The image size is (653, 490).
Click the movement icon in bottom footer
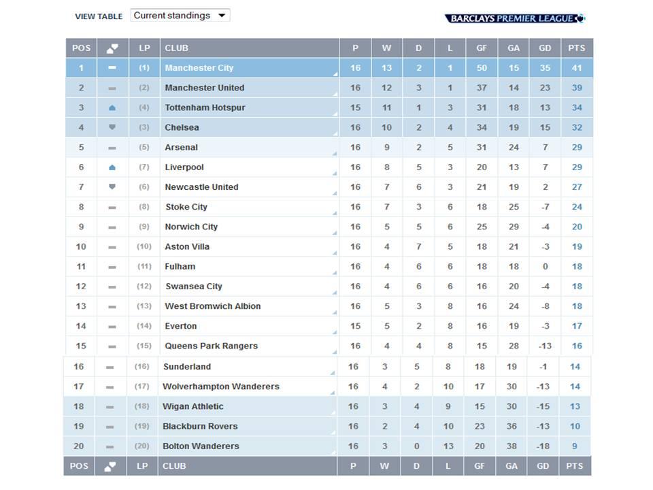tap(111, 466)
